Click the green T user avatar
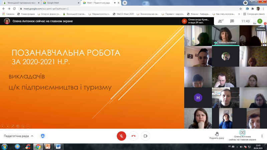Viewport: 267px width, 150px height. [x=260, y=21]
